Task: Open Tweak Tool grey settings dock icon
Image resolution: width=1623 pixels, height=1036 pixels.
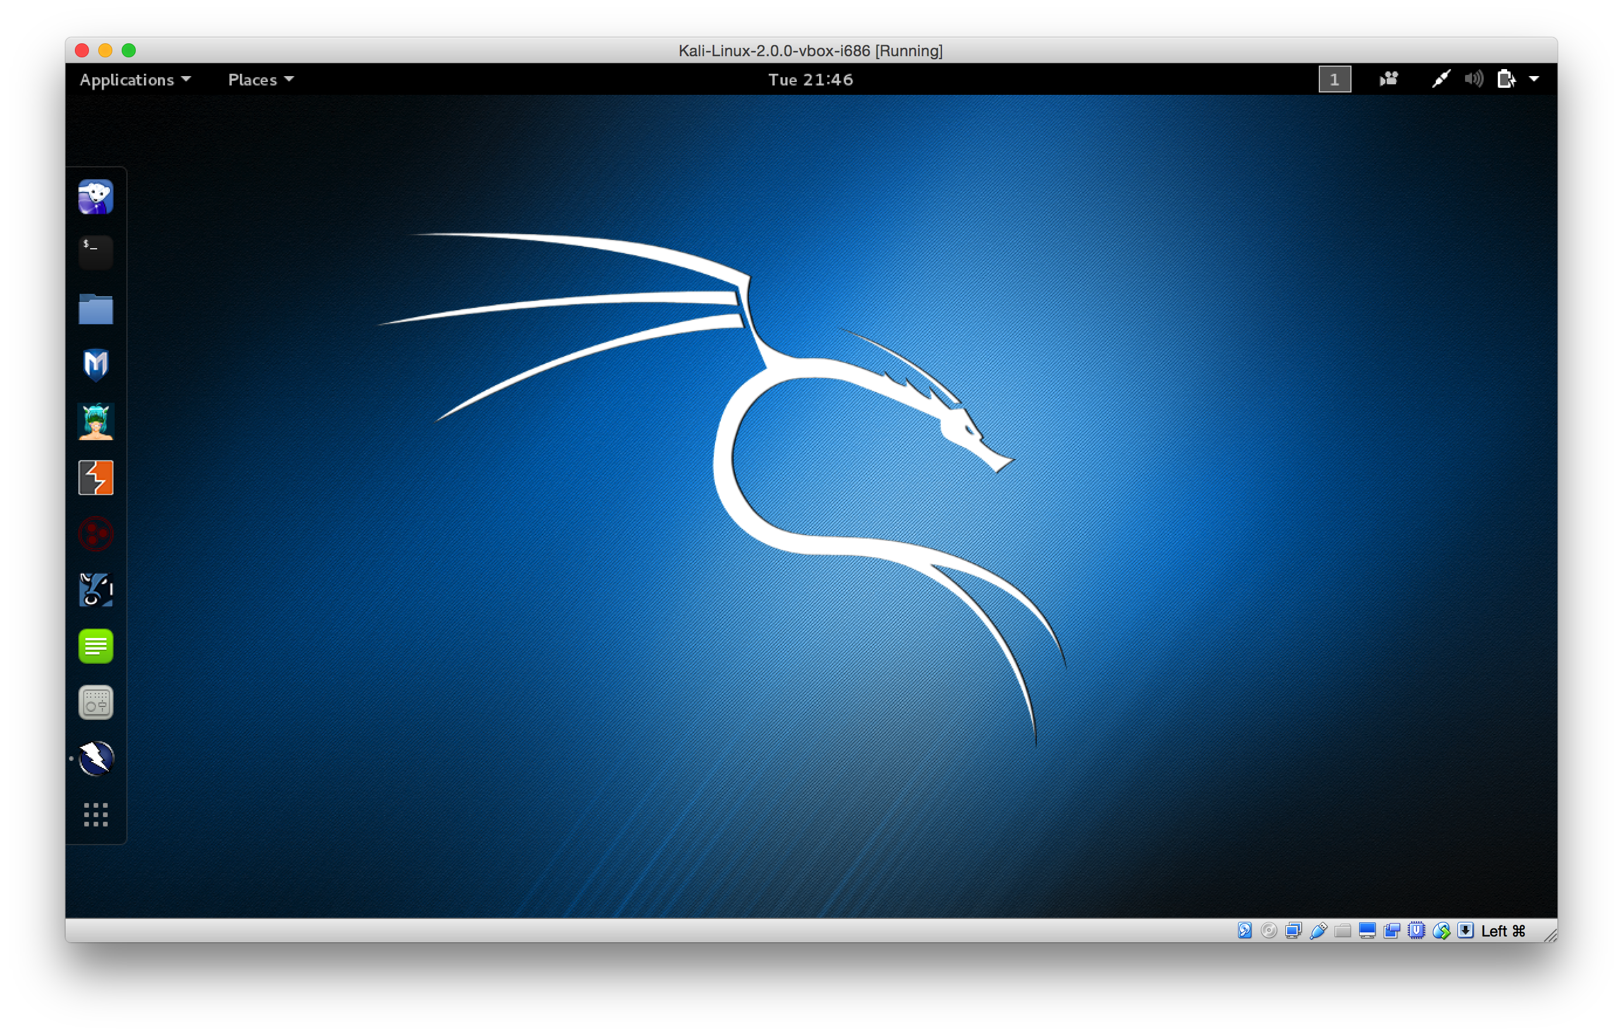Action: (x=96, y=703)
